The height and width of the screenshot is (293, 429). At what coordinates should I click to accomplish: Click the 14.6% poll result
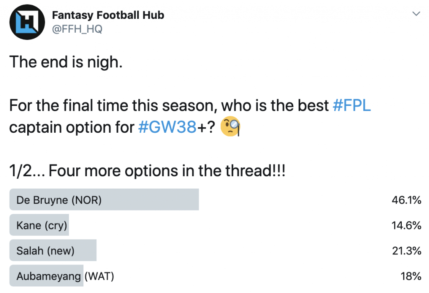[406, 226]
